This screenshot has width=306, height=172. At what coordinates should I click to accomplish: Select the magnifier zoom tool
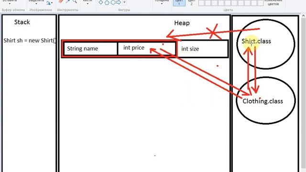(x=75, y=1)
